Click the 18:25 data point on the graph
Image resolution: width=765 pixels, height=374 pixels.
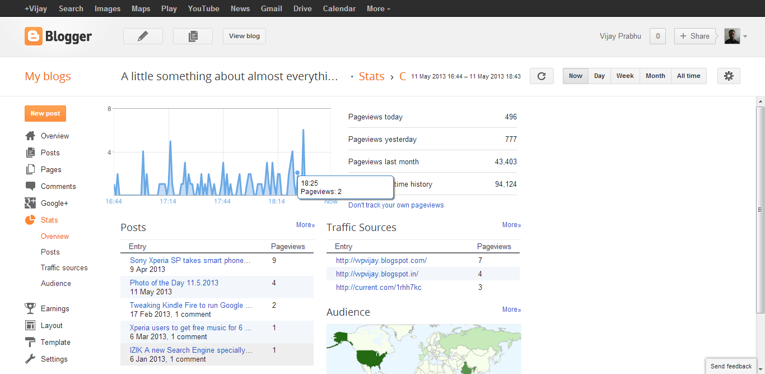click(297, 173)
